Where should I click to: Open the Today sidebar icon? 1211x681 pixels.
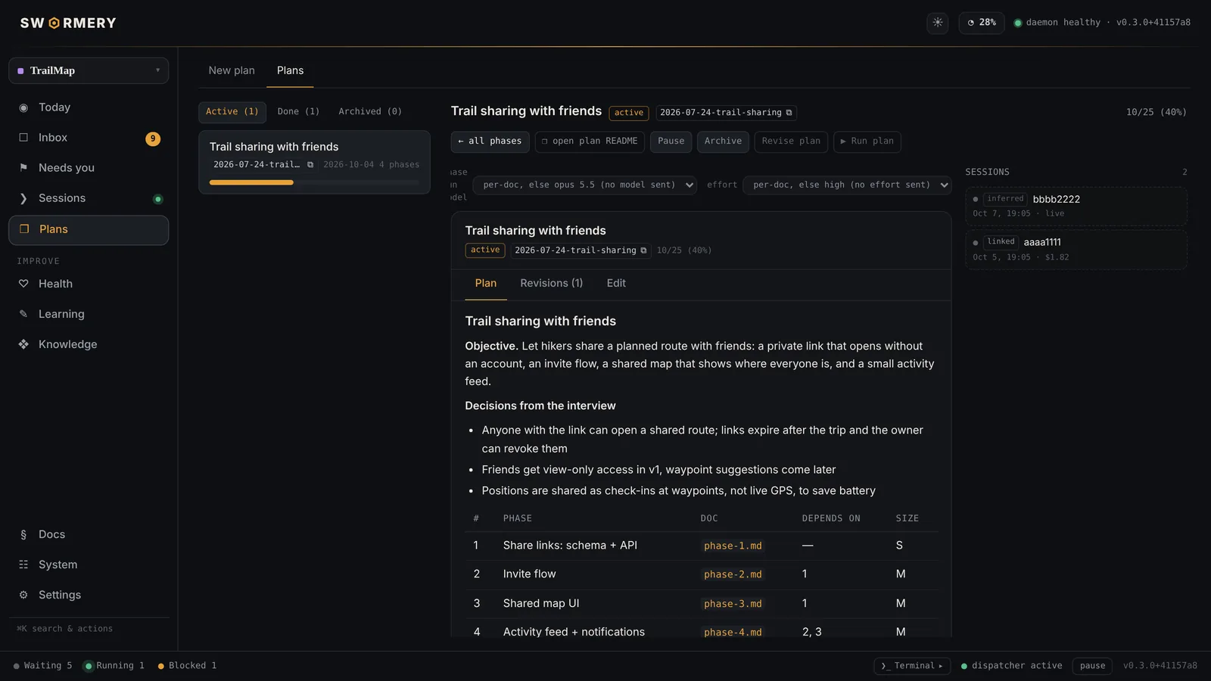pyautogui.click(x=23, y=107)
